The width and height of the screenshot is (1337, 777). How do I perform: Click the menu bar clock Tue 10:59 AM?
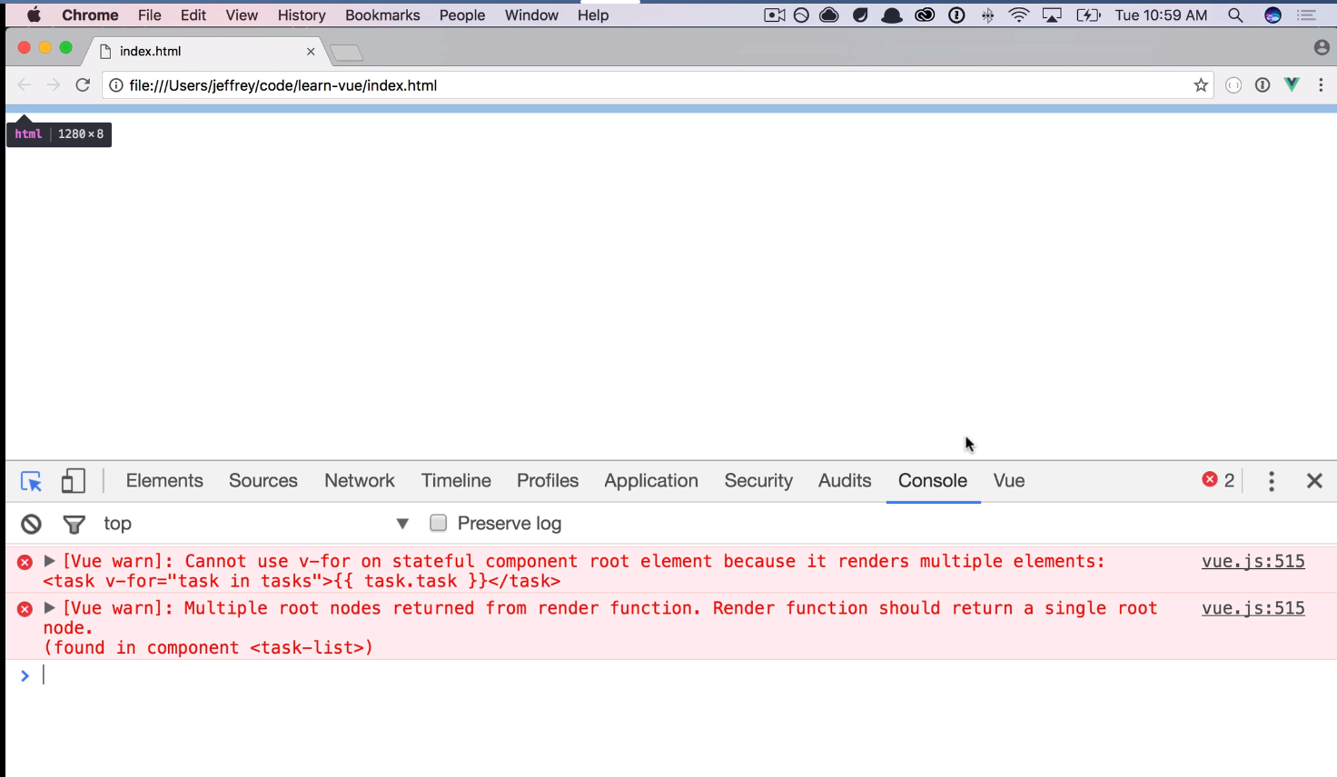(1161, 15)
